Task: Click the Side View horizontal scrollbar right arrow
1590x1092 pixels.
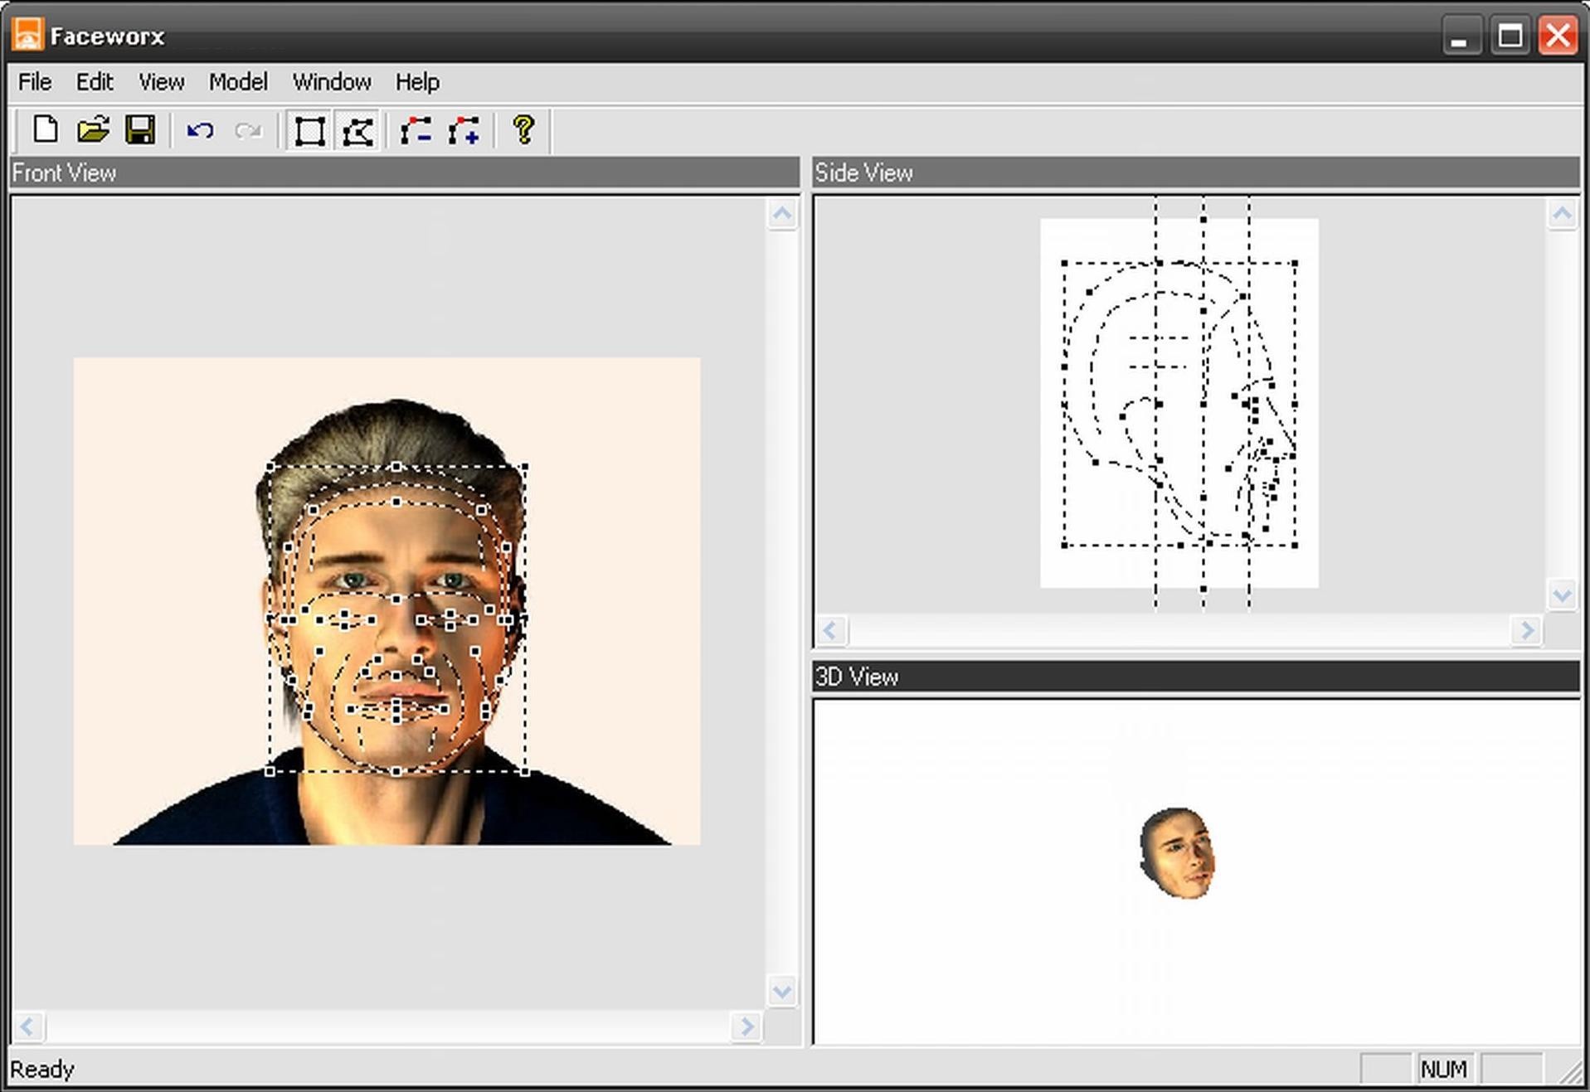Action: [1526, 631]
